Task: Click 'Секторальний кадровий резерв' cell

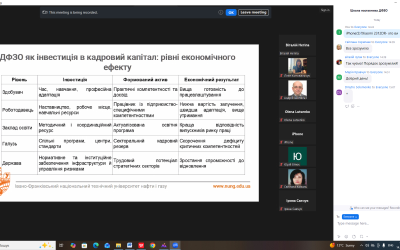Action: (x=145, y=143)
